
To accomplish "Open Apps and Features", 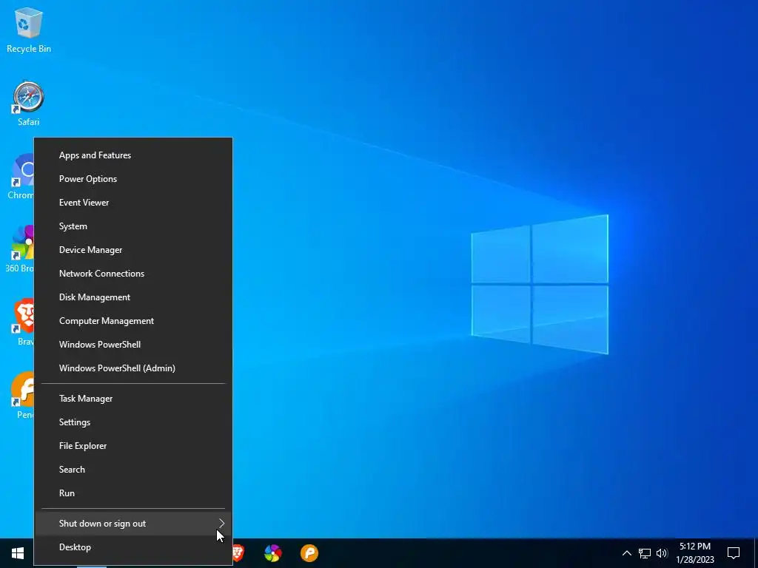I will coord(133,155).
